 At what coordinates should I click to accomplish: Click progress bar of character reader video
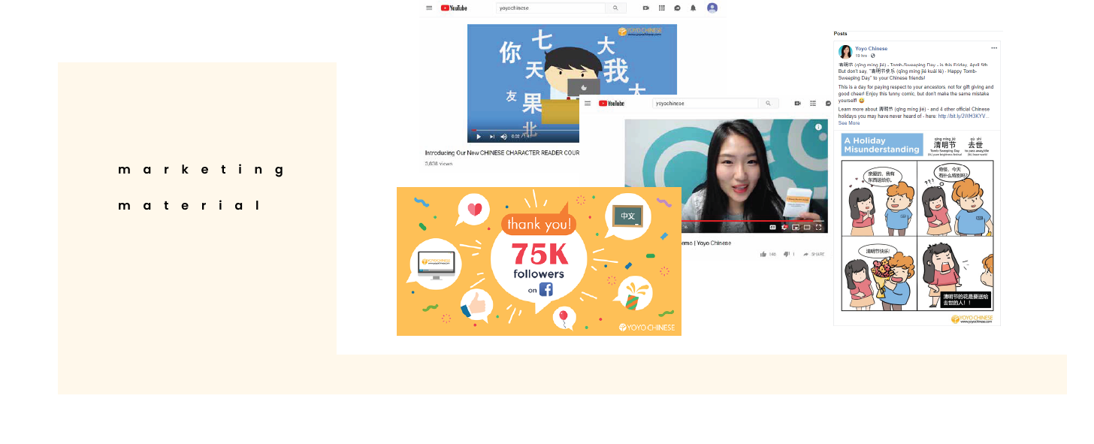pos(524,130)
